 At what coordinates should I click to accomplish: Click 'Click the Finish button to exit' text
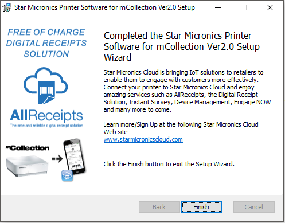click(x=169, y=164)
